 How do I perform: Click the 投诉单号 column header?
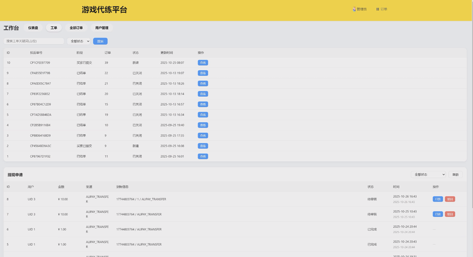[36, 53]
